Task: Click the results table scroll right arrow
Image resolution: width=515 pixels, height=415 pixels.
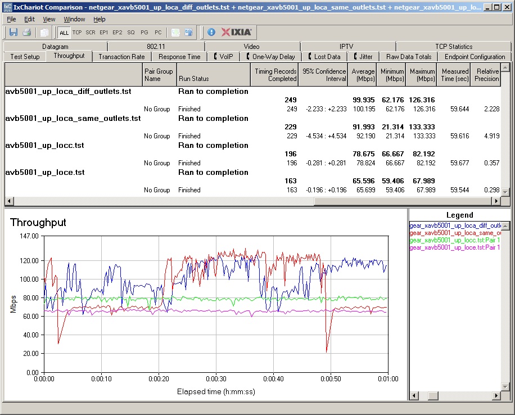Action: tap(496, 201)
